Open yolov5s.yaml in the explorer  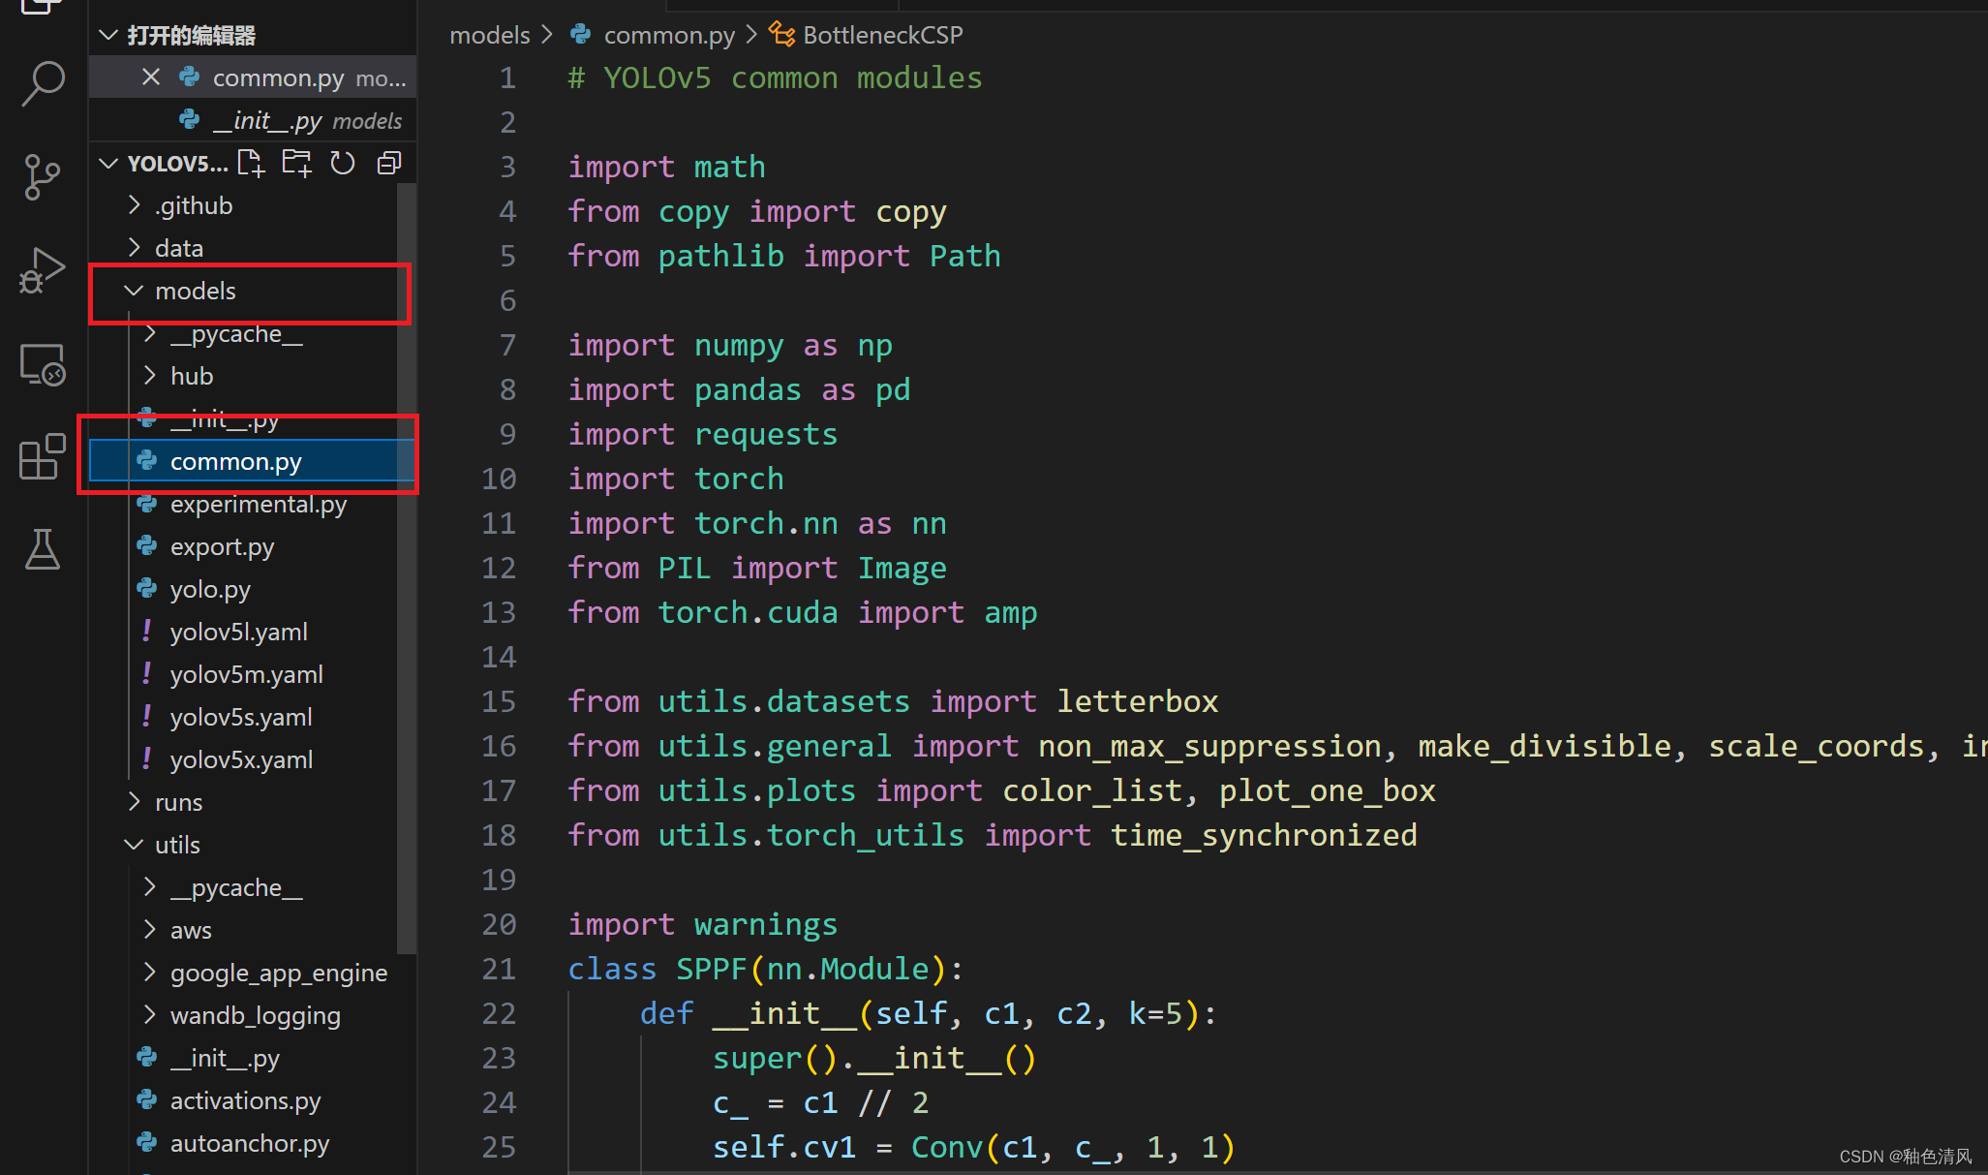[x=241, y=717]
